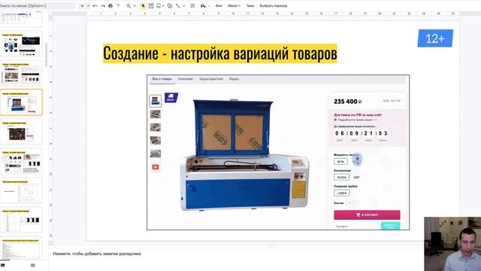The width and height of the screenshot is (481, 271).
Task: Select the slide thumbnail below the highlighted slide
Action: pyautogui.click(x=21, y=132)
